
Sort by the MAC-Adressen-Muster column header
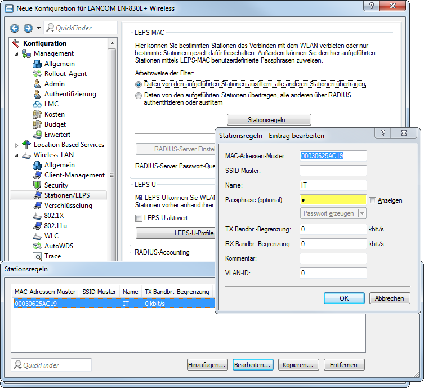click(45, 292)
